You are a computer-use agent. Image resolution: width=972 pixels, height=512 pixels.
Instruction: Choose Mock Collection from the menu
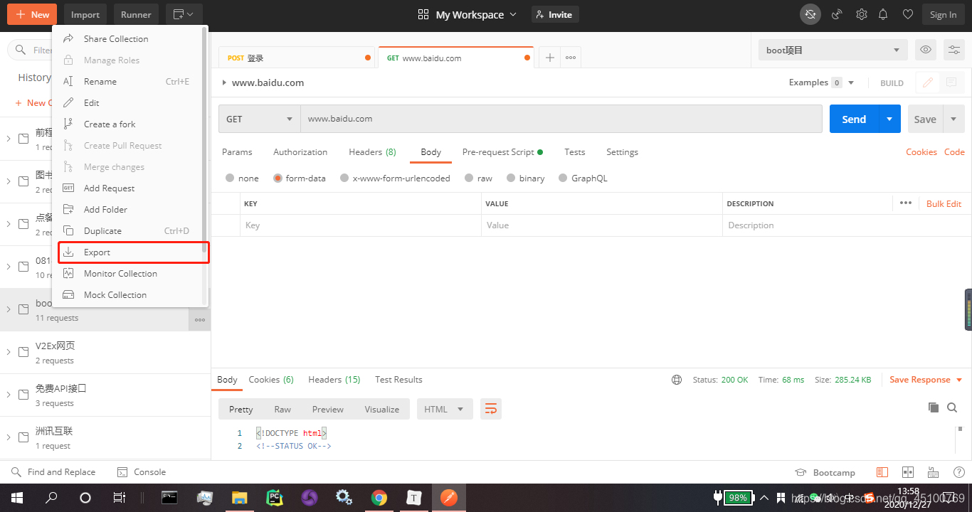click(x=128, y=295)
